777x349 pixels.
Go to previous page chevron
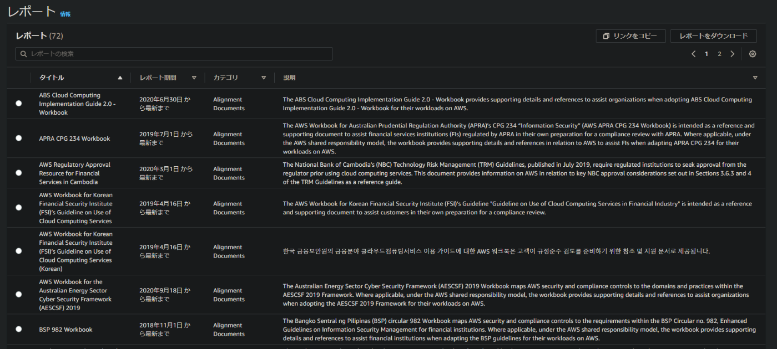click(693, 54)
